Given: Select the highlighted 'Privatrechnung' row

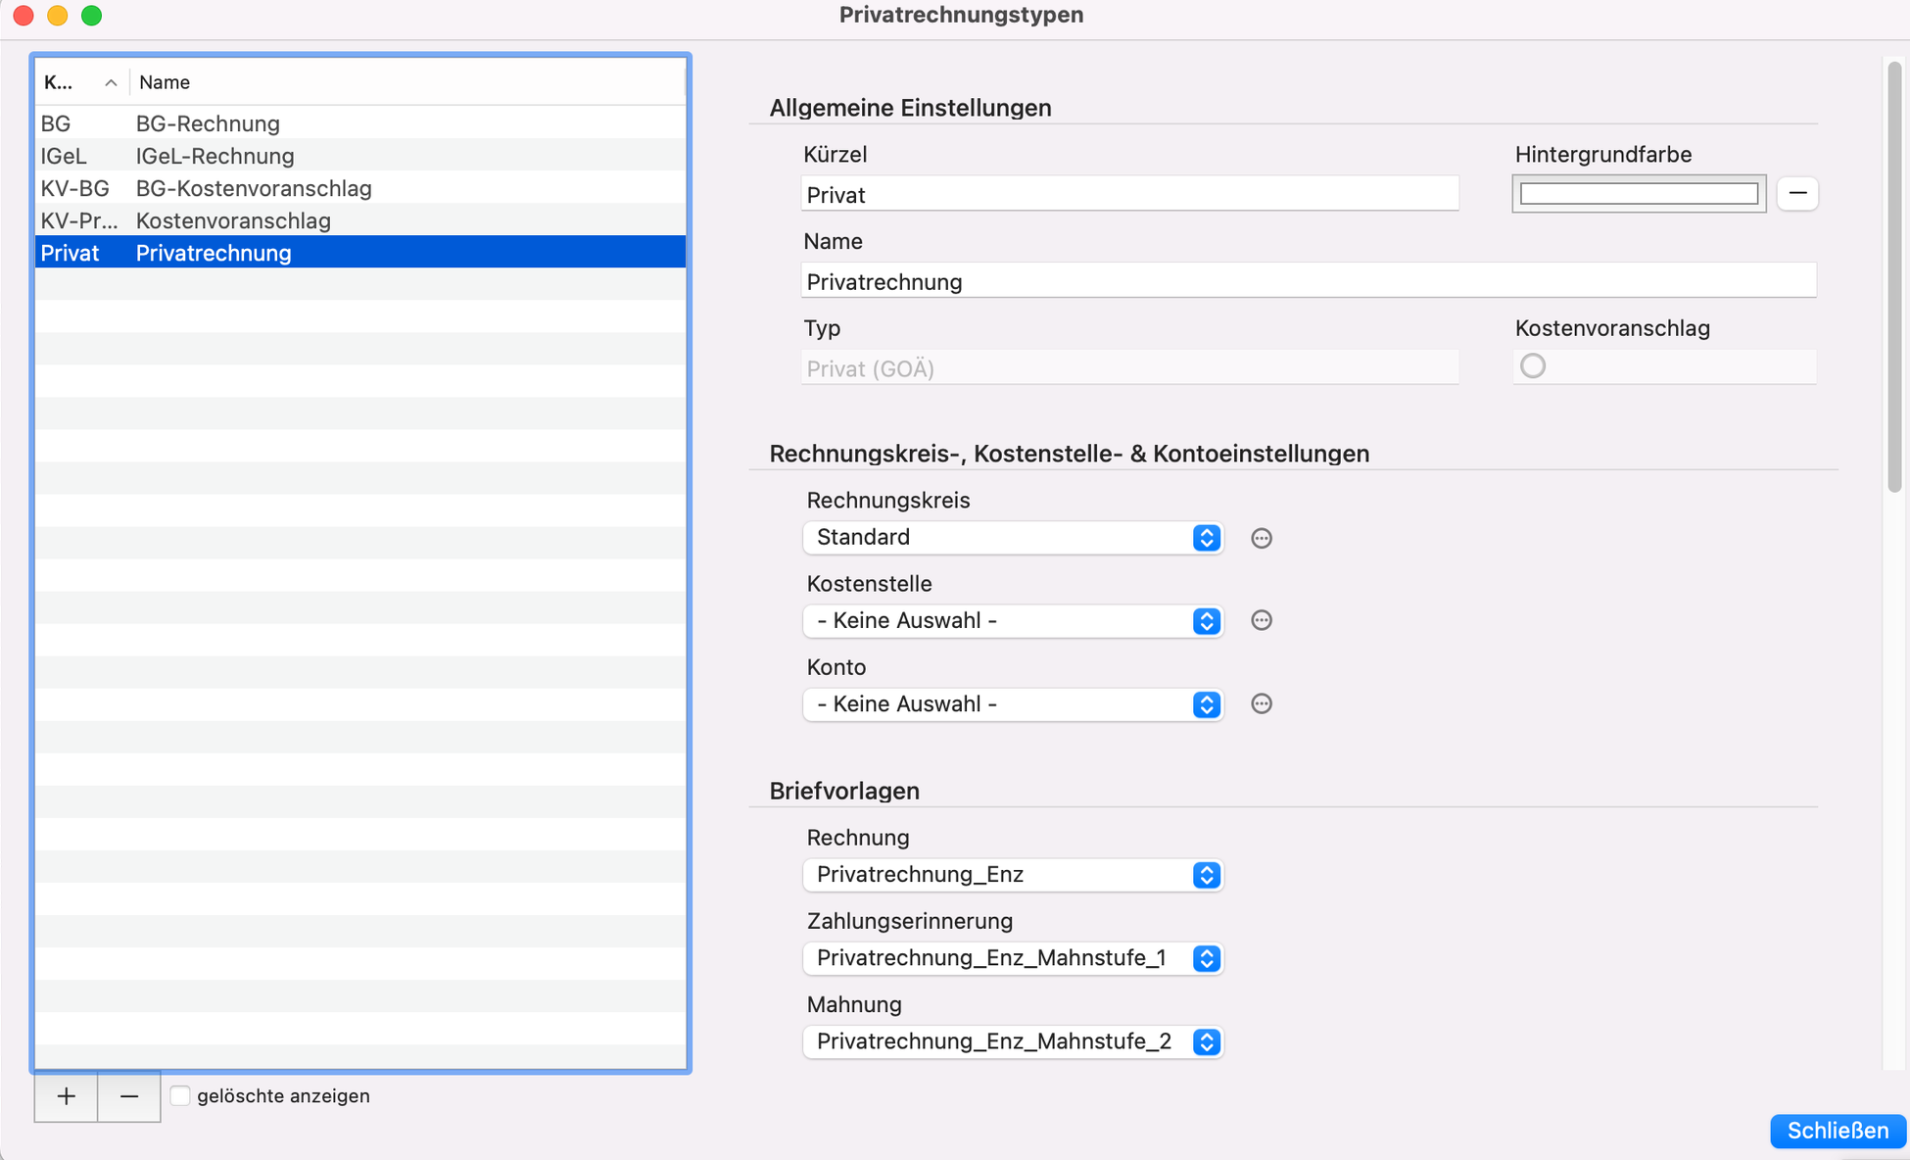Looking at the screenshot, I should (x=360, y=253).
